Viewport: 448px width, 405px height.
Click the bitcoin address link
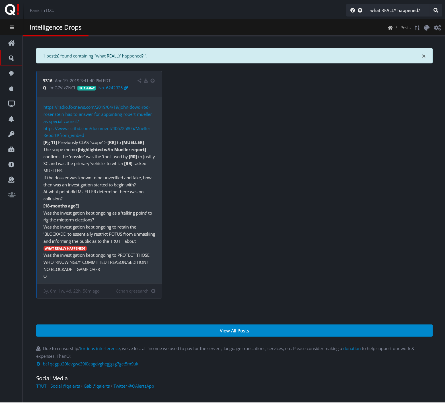(x=91, y=364)
